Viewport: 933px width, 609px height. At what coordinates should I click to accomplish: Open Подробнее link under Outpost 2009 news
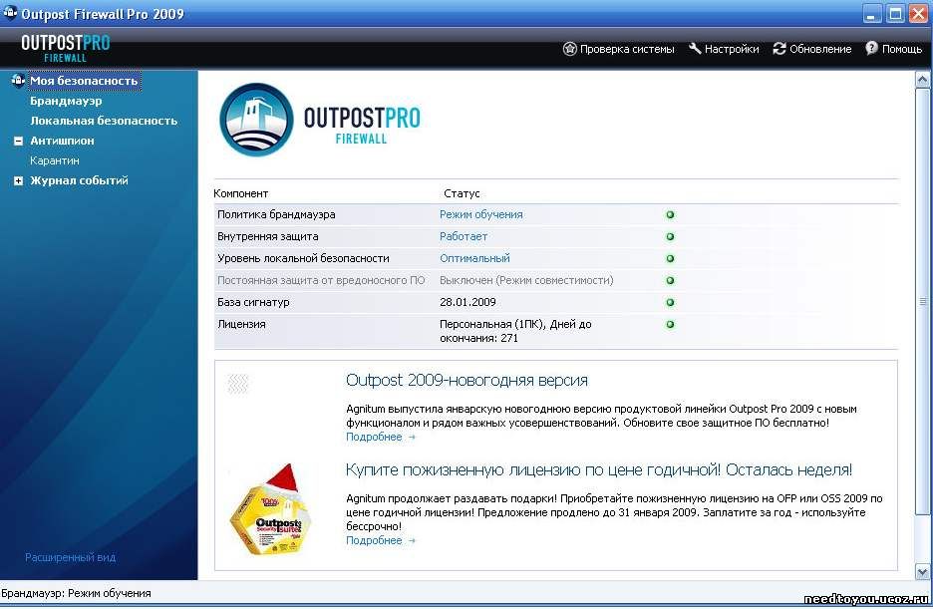pos(381,437)
